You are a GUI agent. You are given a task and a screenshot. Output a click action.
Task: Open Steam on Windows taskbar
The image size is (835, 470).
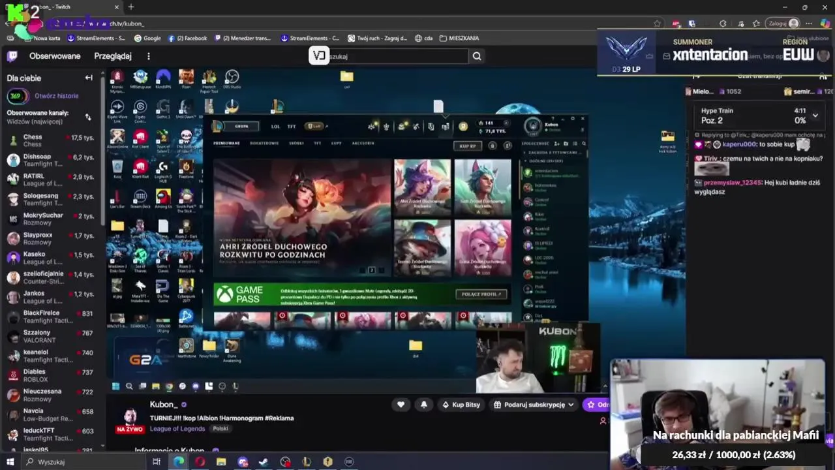pyautogui.click(x=264, y=462)
